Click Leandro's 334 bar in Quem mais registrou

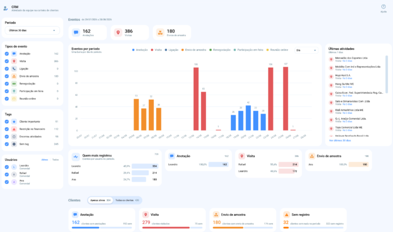tap(145, 166)
